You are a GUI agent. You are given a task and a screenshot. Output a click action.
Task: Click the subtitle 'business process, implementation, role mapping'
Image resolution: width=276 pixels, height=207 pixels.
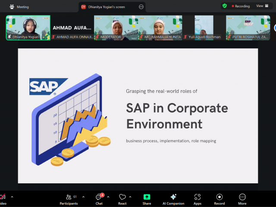(x=171, y=141)
